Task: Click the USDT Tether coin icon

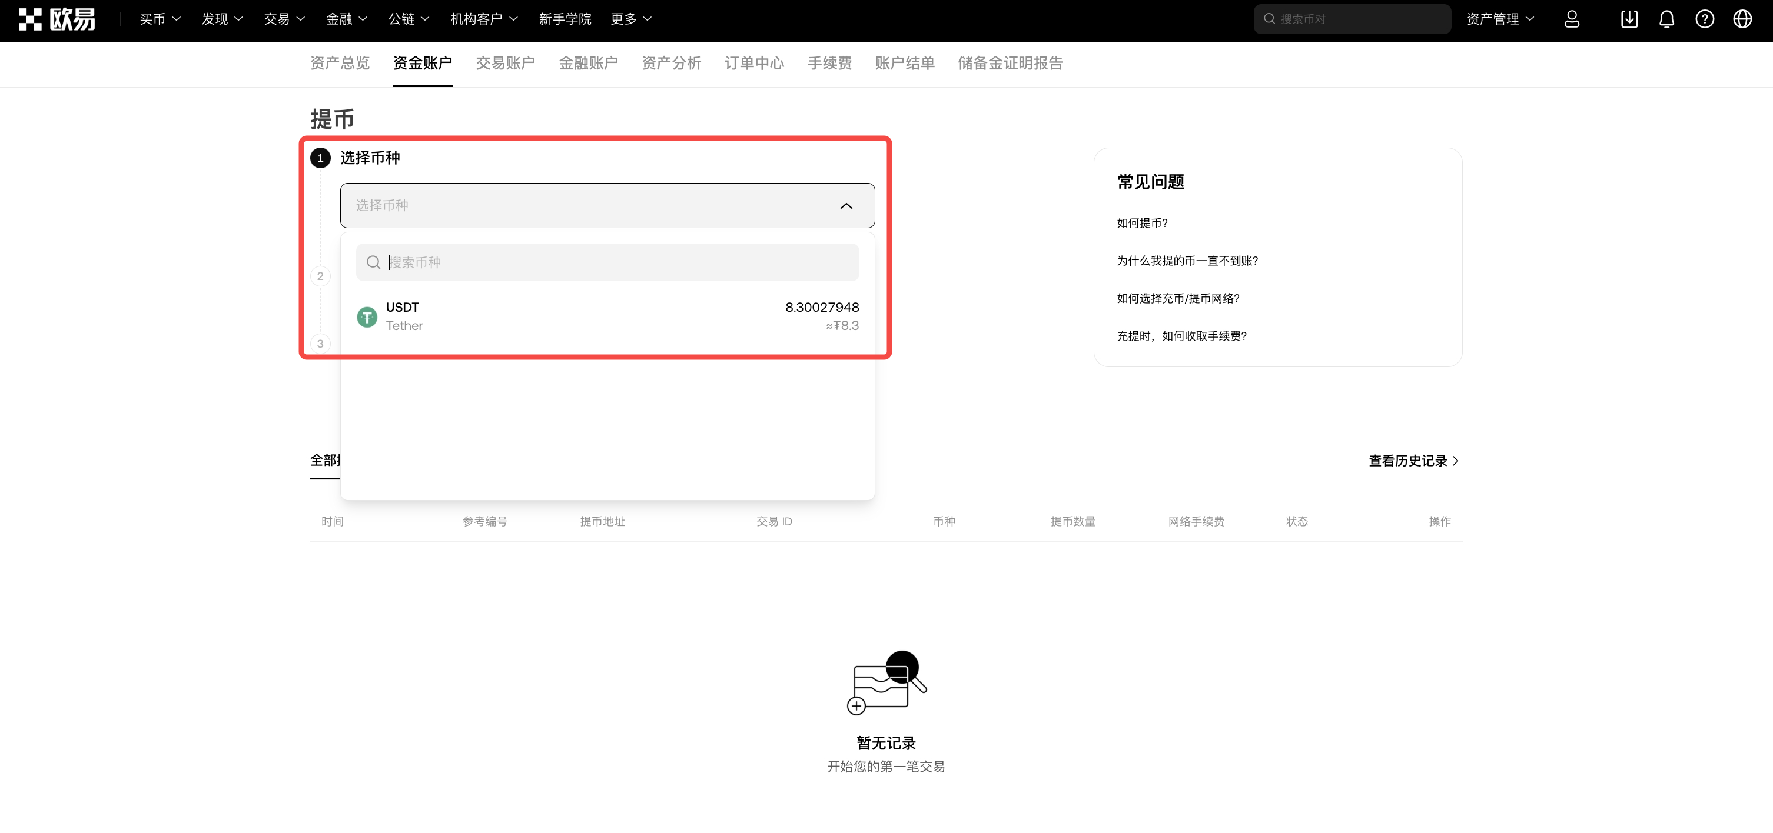Action: [367, 316]
